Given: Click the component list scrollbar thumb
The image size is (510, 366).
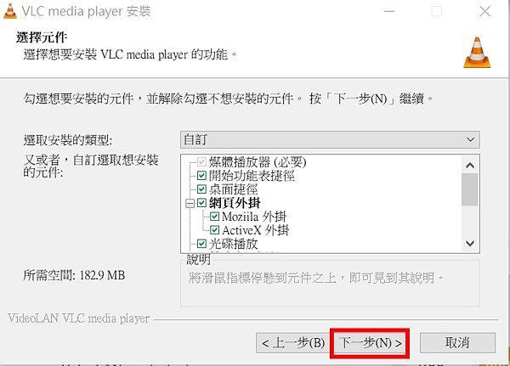Looking at the screenshot, I should [x=470, y=189].
